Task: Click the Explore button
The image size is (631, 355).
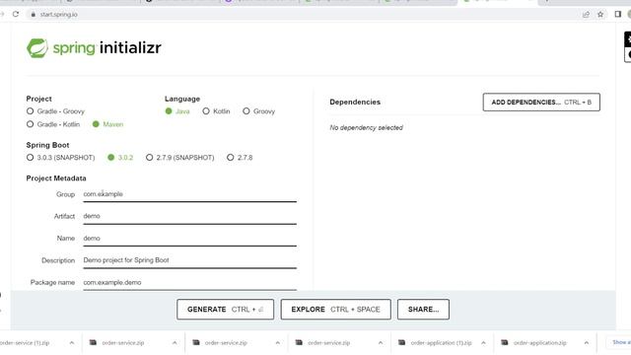Action: (x=335, y=309)
